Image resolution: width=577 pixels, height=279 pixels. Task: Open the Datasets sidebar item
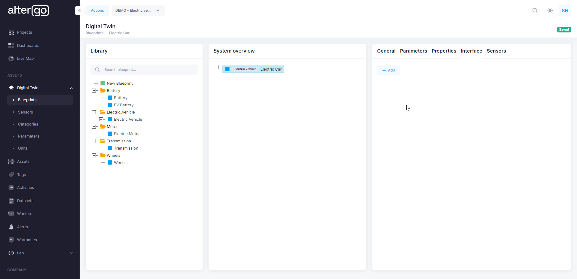tap(25, 201)
